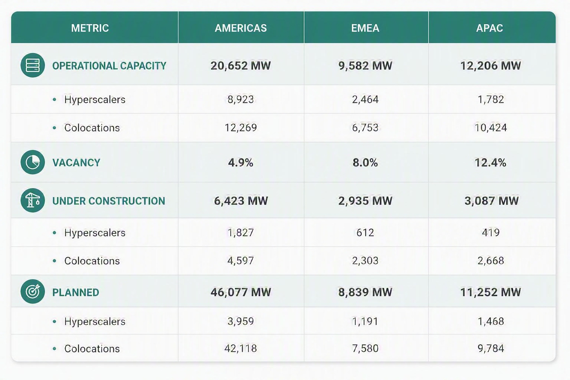Click the 11,252 MW APAC planned cell

(491, 292)
